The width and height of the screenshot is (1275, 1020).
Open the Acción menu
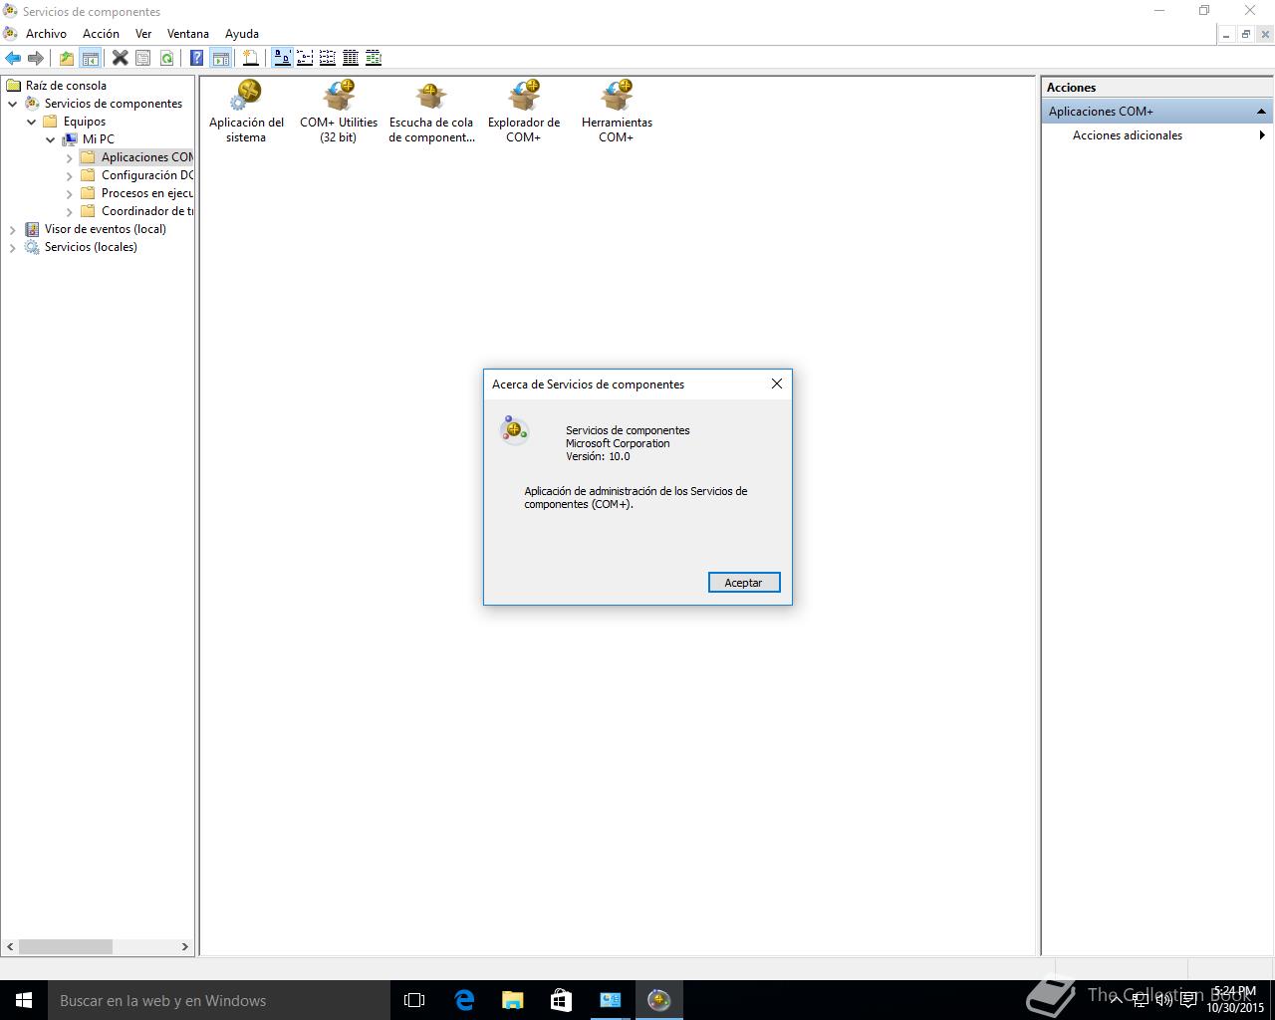[101, 34]
